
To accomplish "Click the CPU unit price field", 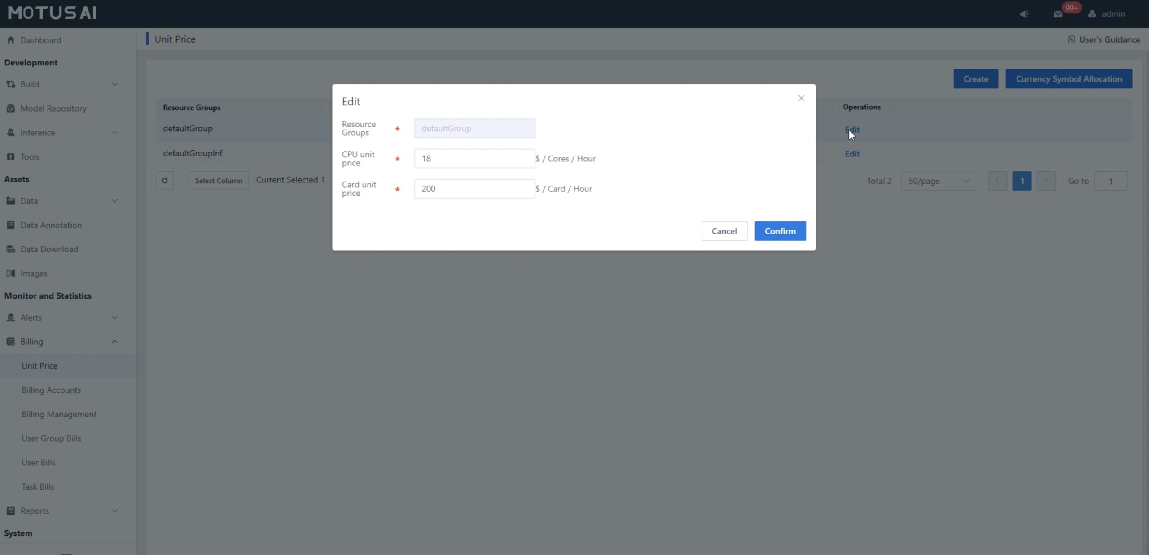I will coord(474,159).
